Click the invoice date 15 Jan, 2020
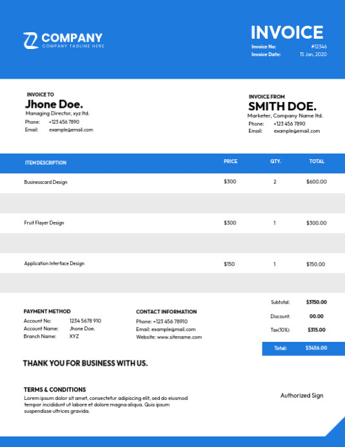Screen dimensions: 345x447 [x=313, y=54]
